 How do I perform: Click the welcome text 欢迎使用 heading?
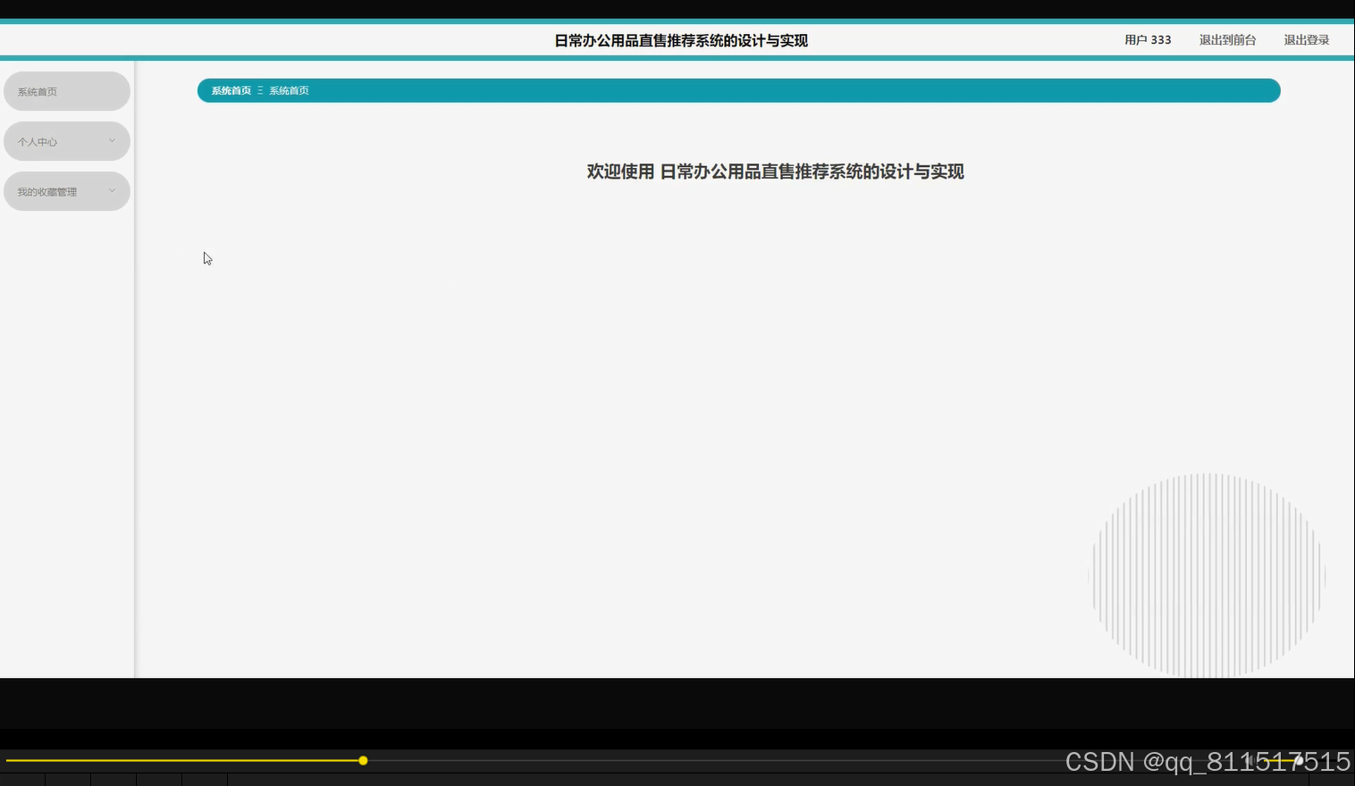click(775, 171)
